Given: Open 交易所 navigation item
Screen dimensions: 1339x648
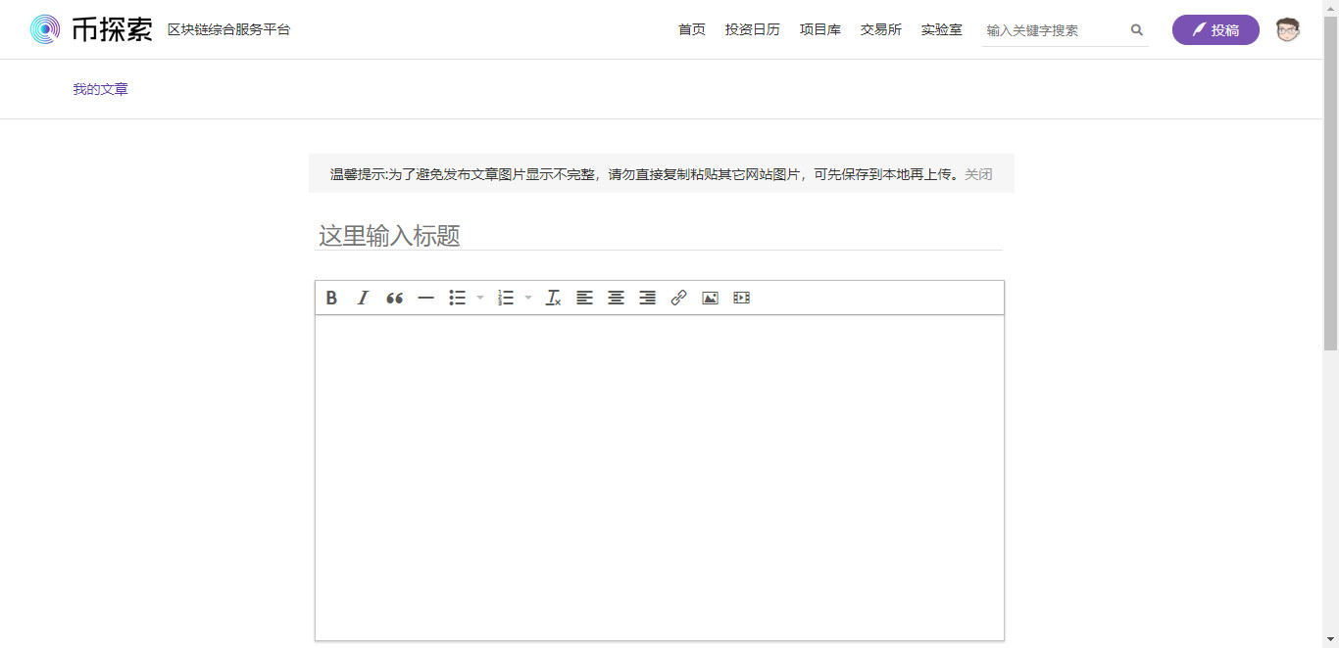Looking at the screenshot, I should point(881,29).
